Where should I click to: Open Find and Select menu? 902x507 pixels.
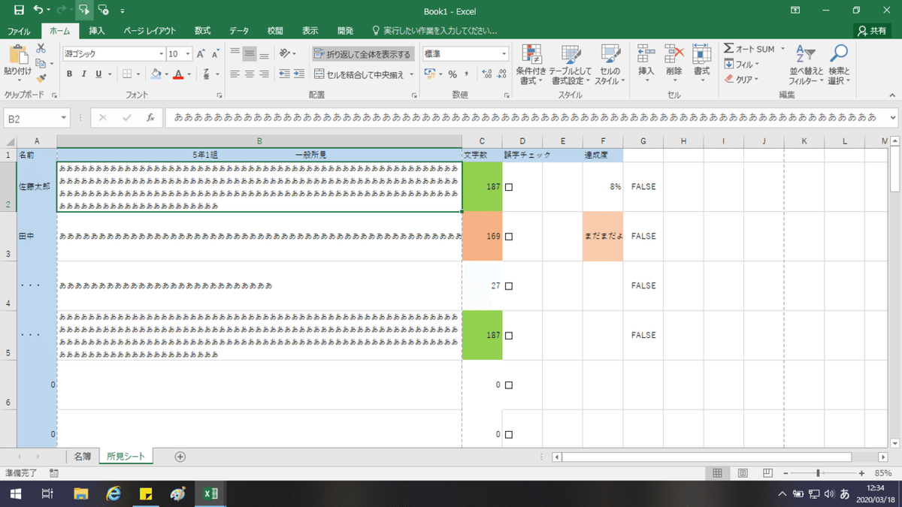839,65
